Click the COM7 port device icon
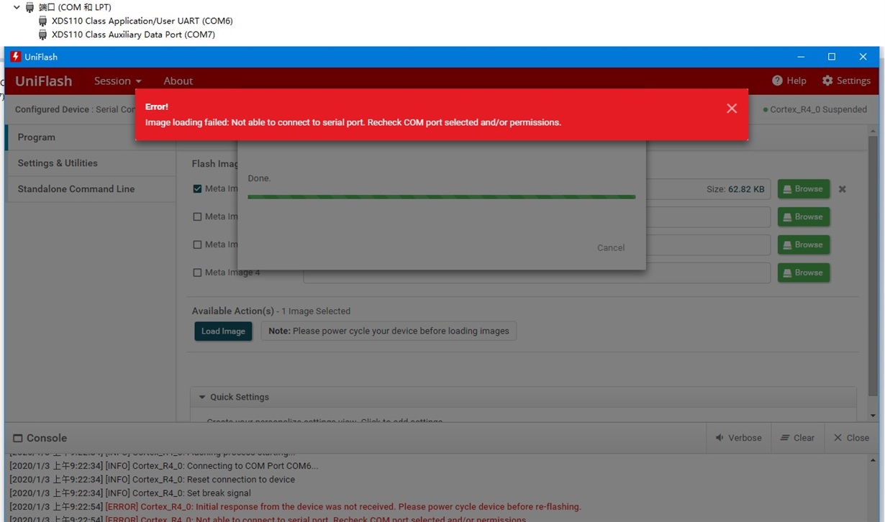 click(x=43, y=35)
